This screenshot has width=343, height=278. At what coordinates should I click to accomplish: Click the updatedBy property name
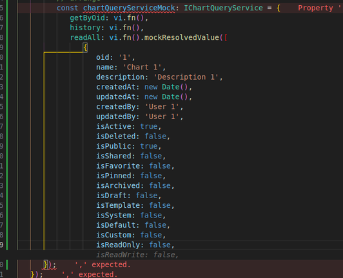pos(115,116)
